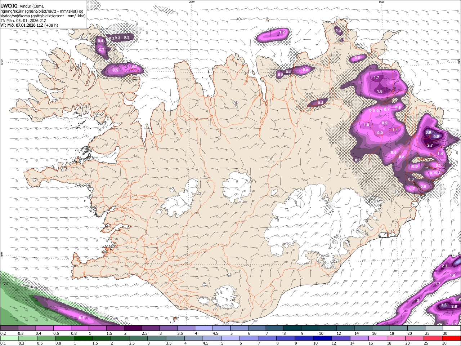The height and width of the screenshot is (346, 461).
Task: Click the '3.3' precipitation value
Action: tap(444, 306)
